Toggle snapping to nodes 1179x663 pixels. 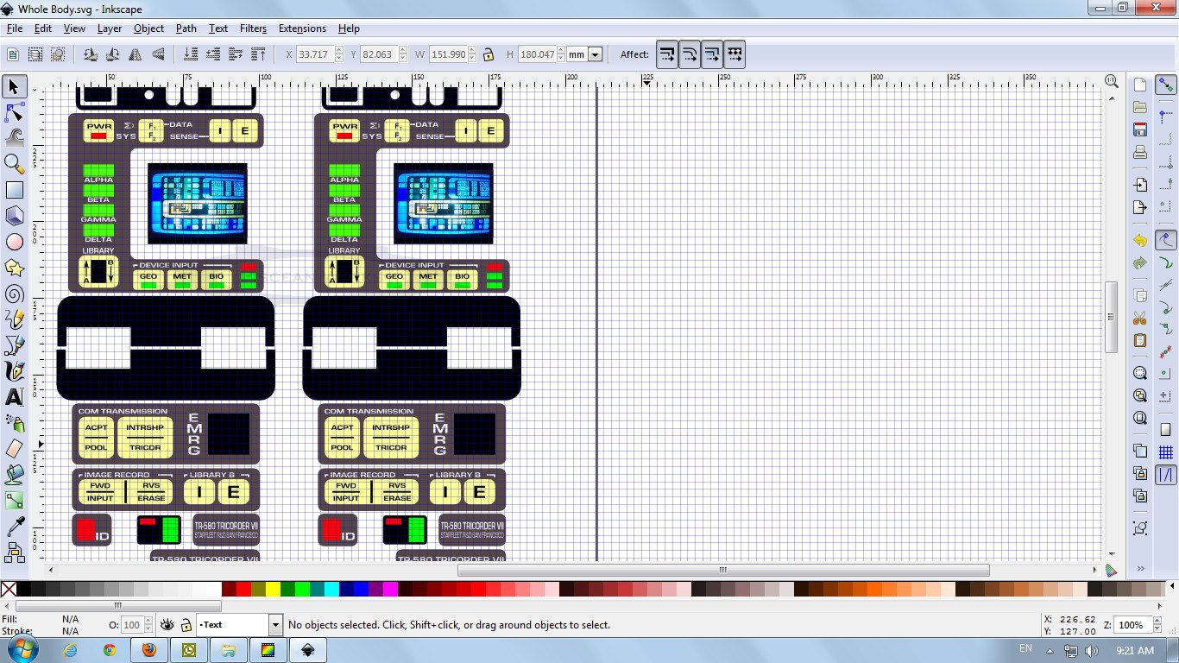(x=1166, y=240)
